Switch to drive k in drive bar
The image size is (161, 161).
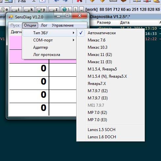pyautogui.click(x=29, y=10)
